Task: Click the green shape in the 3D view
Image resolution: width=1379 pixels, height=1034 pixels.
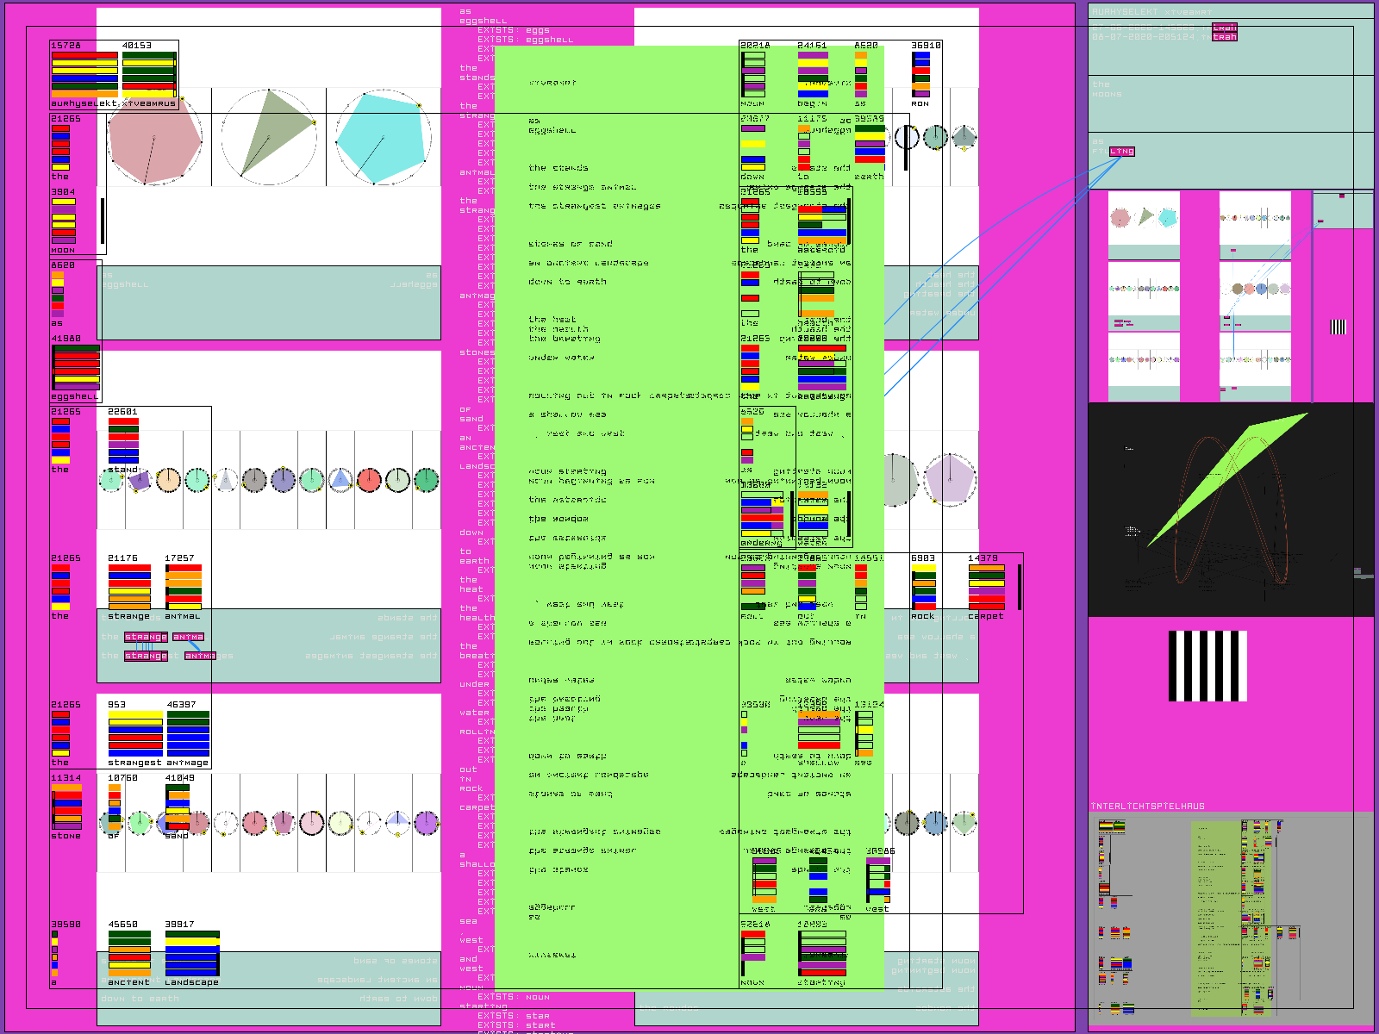Action: (x=1224, y=478)
